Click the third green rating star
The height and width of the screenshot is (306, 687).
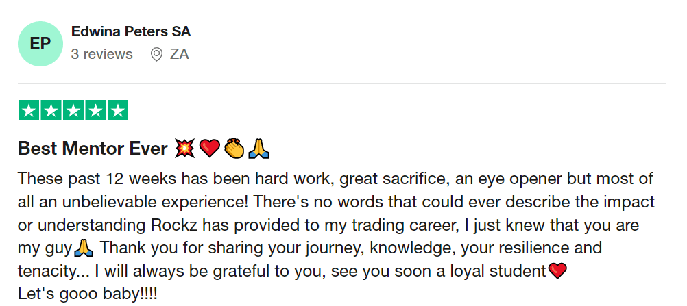pos(73,110)
